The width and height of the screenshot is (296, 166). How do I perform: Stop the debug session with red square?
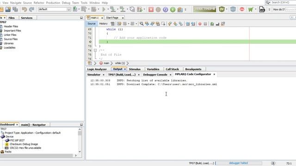(x=151, y=9)
